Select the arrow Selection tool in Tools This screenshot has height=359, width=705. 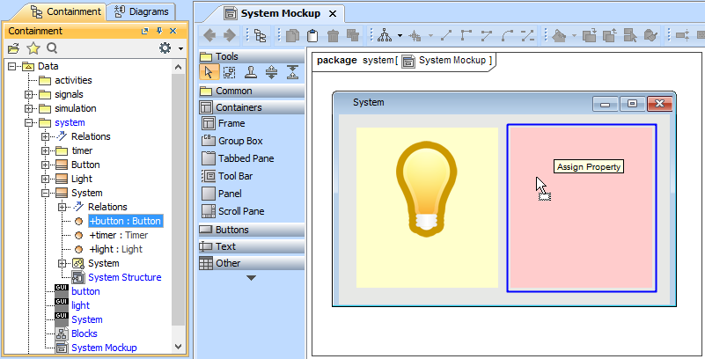pos(209,72)
